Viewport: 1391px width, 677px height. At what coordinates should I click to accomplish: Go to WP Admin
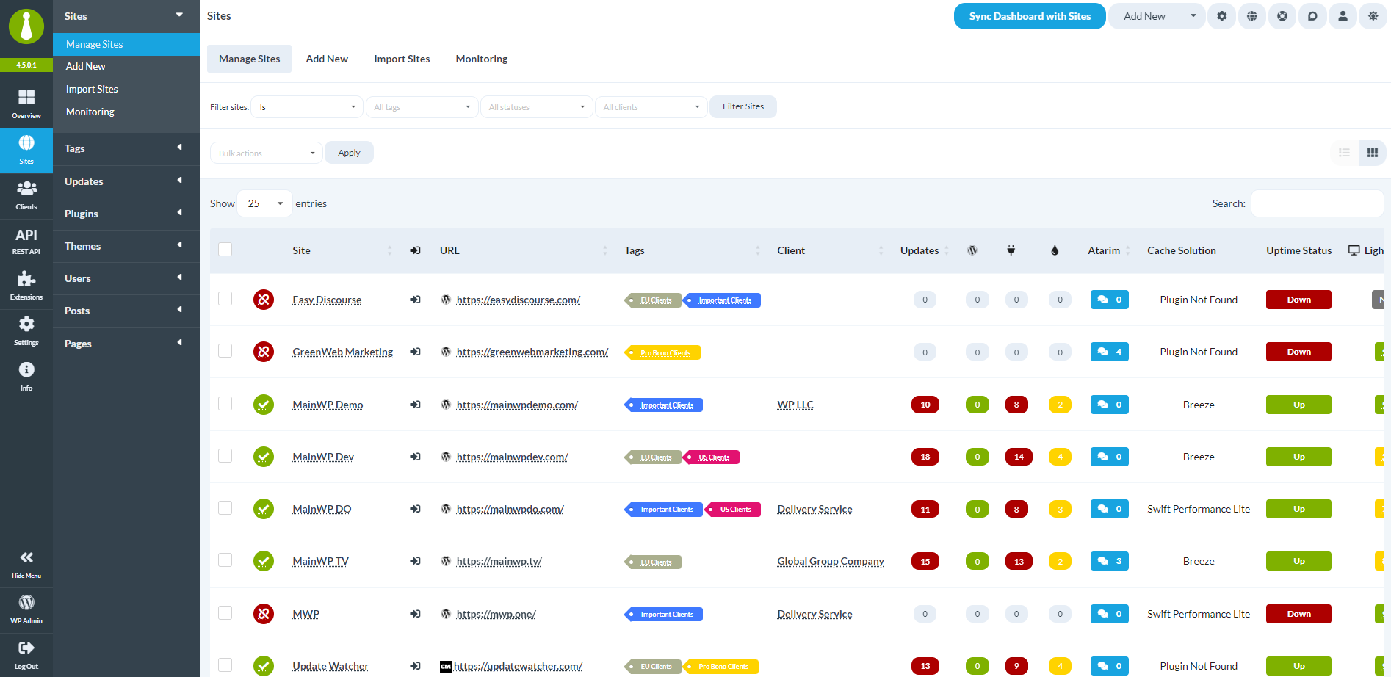[26, 609]
